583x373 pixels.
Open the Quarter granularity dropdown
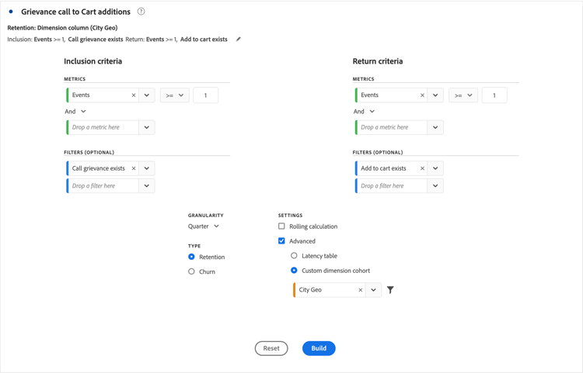click(x=204, y=226)
